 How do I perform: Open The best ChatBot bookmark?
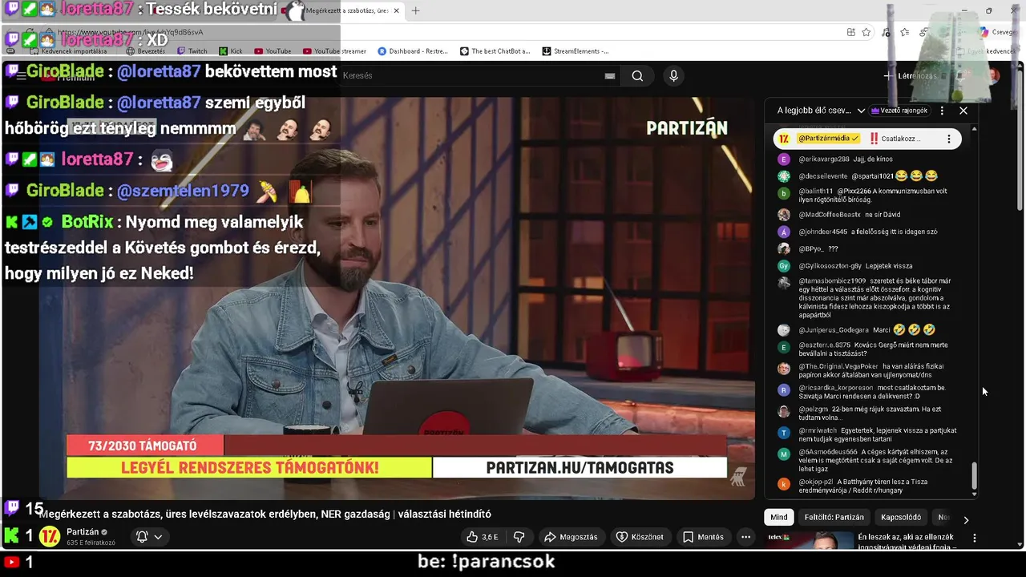(495, 51)
